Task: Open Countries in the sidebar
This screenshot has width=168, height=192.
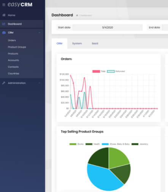Action: [x=13, y=73]
